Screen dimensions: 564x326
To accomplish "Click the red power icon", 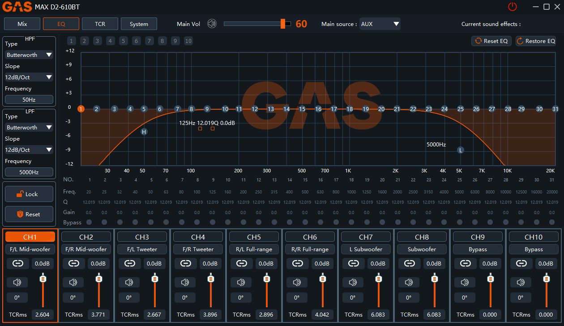I will point(512,7).
